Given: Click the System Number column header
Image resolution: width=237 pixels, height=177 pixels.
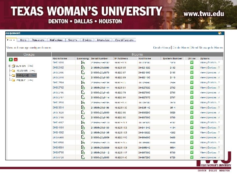Looking at the screenshot, I should [x=172, y=58].
